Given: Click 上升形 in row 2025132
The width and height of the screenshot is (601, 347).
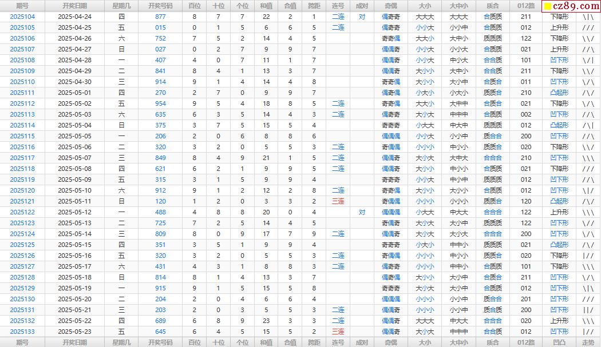Looking at the screenshot, I should [560, 321].
